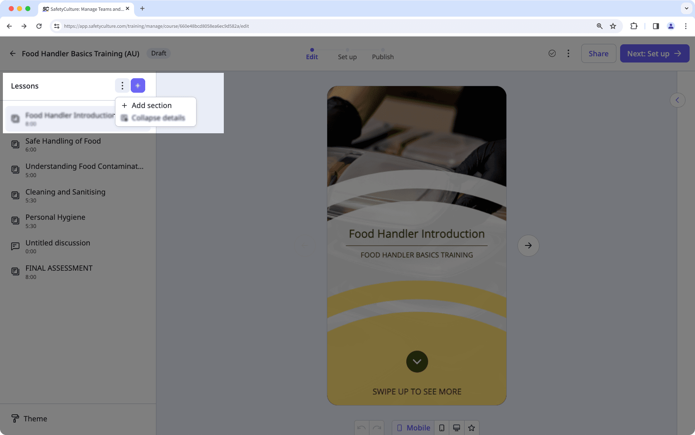This screenshot has width=695, height=435.
Task: Collapse the preview panel with the left chevron
Action: pos(677,100)
